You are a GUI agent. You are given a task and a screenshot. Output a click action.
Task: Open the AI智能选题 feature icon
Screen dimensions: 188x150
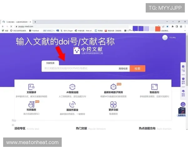(x=72, y=87)
